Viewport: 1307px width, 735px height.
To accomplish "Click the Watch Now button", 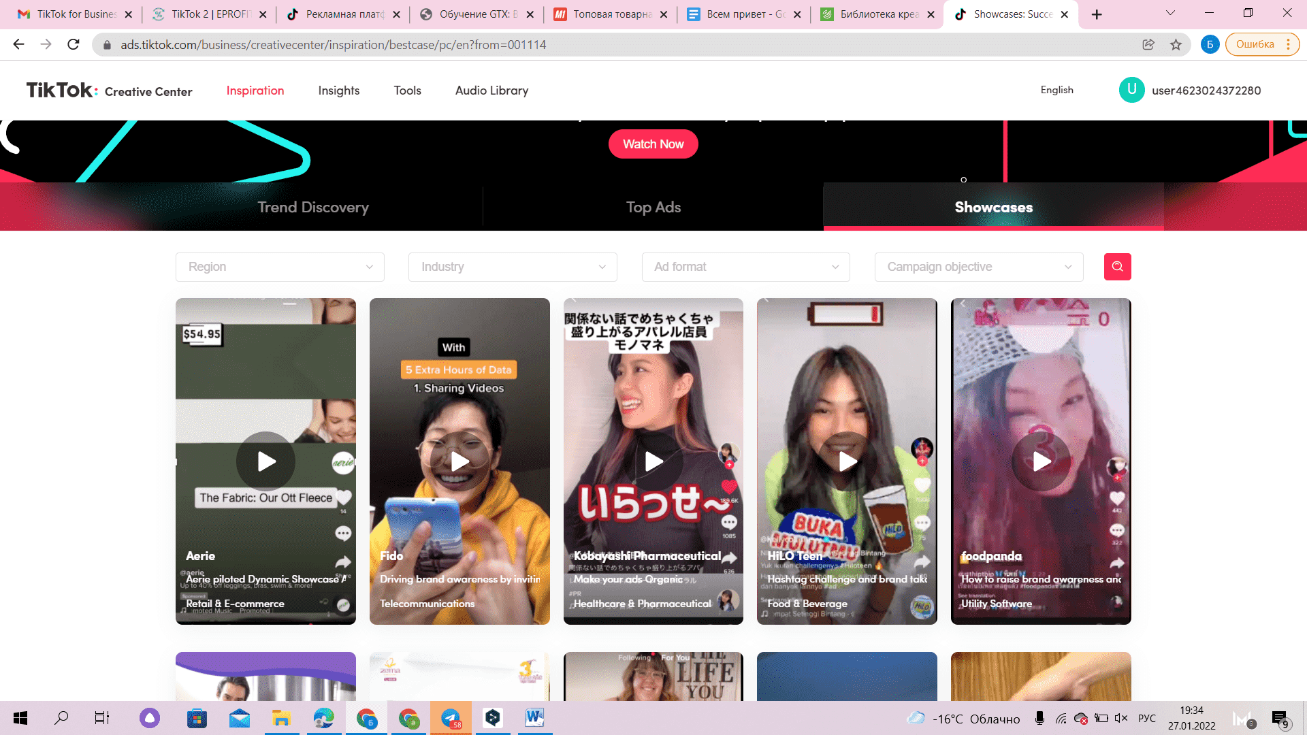I will [x=653, y=144].
